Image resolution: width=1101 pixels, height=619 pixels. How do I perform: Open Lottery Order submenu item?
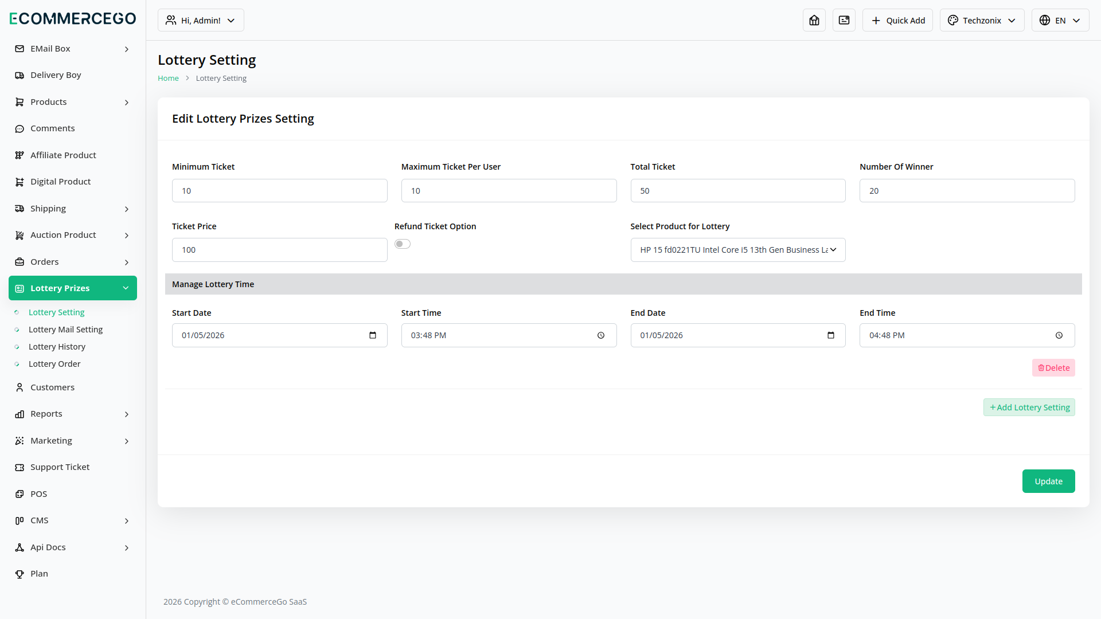pyautogui.click(x=54, y=364)
